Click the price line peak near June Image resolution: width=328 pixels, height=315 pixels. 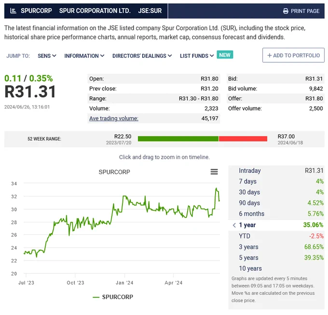click(x=216, y=189)
